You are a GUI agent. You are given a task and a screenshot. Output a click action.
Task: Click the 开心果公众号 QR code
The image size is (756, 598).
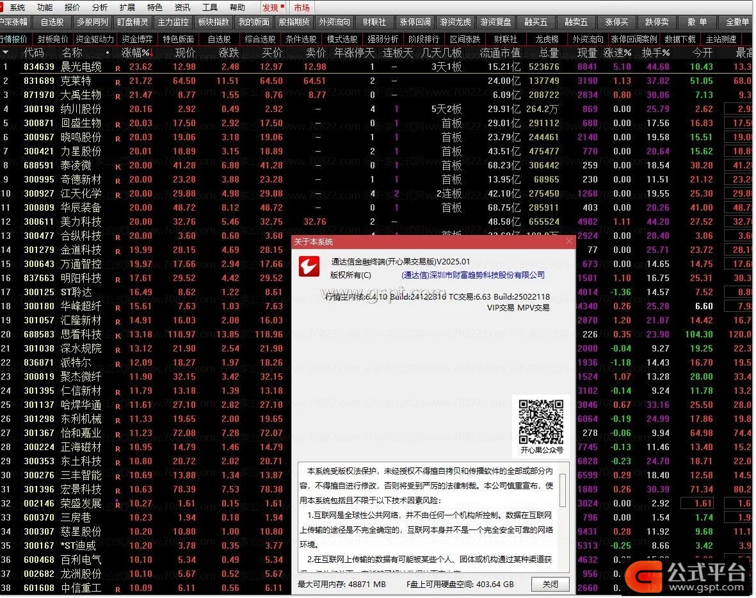(x=541, y=421)
